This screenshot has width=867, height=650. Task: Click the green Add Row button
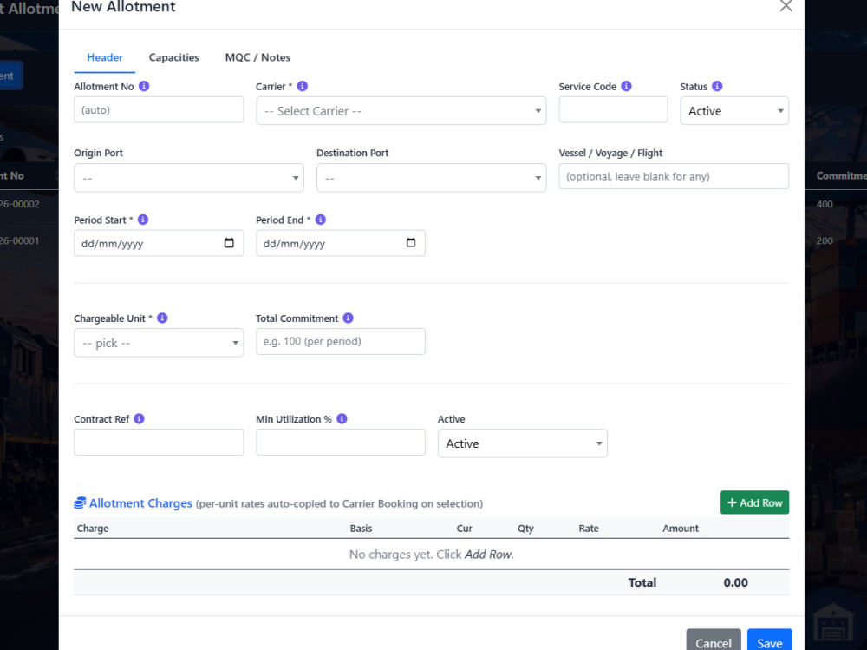click(754, 502)
